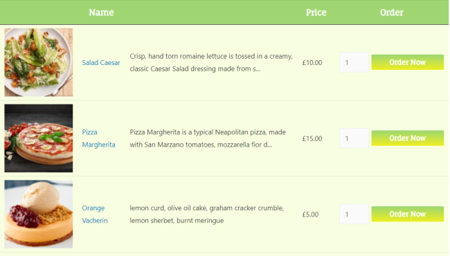Open the Pizza Margherita dish photo
Image resolution: width=450 pixels, height=256 pixels.
pyautogui.click(x=39, y=138)
